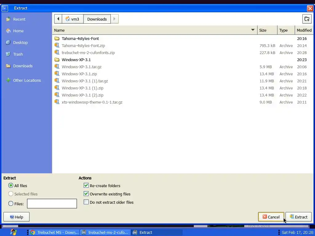This screenshot has height=236, width=315.
Task: Click the Cancel button
Action: 271,217
